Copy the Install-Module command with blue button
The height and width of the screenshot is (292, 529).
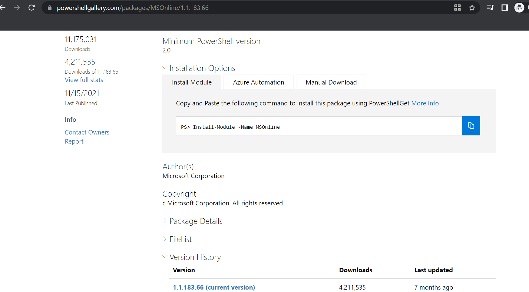pos(471,126)
